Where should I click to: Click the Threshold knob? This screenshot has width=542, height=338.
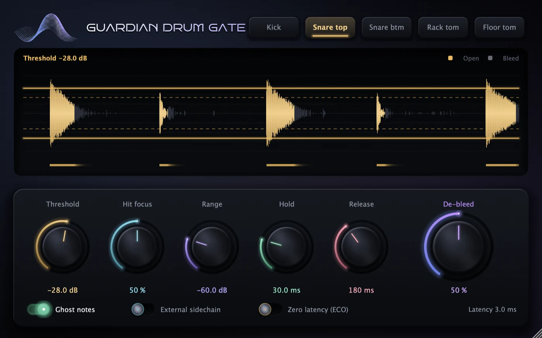coord(62,246)
